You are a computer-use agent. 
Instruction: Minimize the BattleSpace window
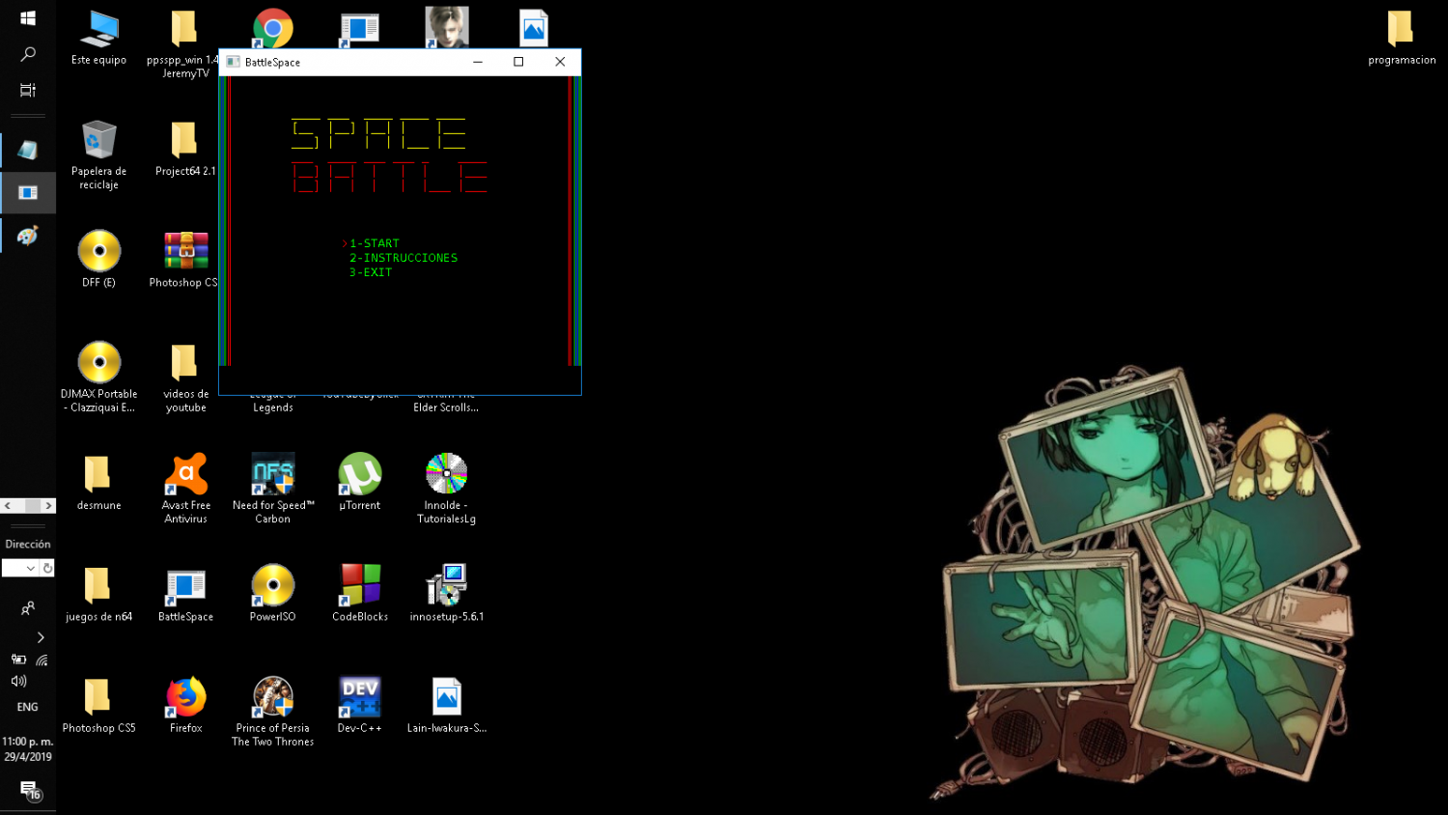point(478,62)
